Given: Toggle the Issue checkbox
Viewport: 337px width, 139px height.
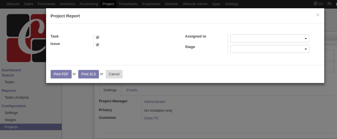Looking at the screenshot, I should coord(98,45).
